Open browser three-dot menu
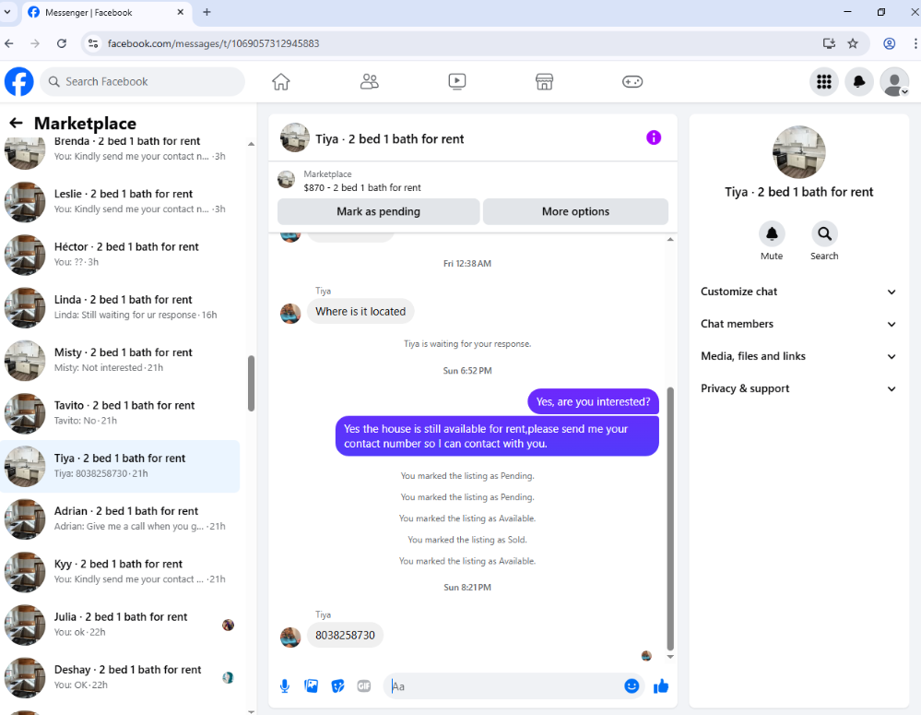921x715 pixels. [915, 43]
